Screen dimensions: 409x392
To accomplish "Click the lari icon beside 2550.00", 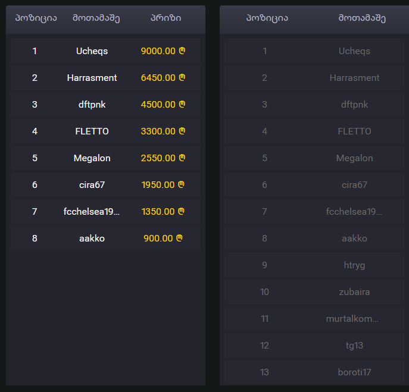I will tap(182, 158).
